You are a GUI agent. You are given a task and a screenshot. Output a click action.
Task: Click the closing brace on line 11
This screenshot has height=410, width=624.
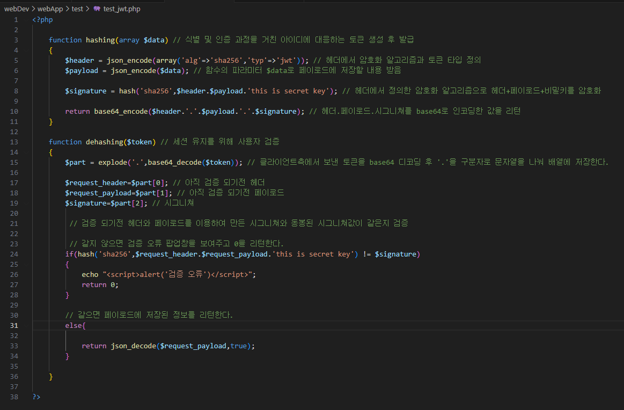[x=50, y=121]
